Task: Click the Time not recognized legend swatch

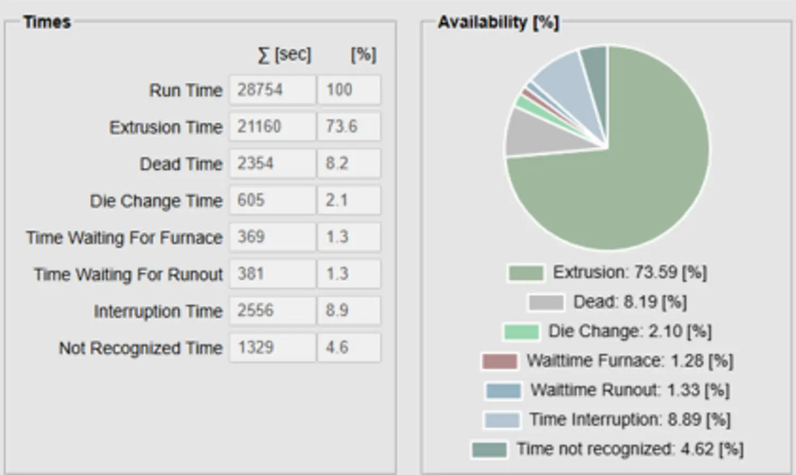Action: click(489, 450)
